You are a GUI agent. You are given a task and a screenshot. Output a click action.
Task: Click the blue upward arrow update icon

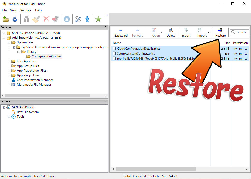click(87, 19)
